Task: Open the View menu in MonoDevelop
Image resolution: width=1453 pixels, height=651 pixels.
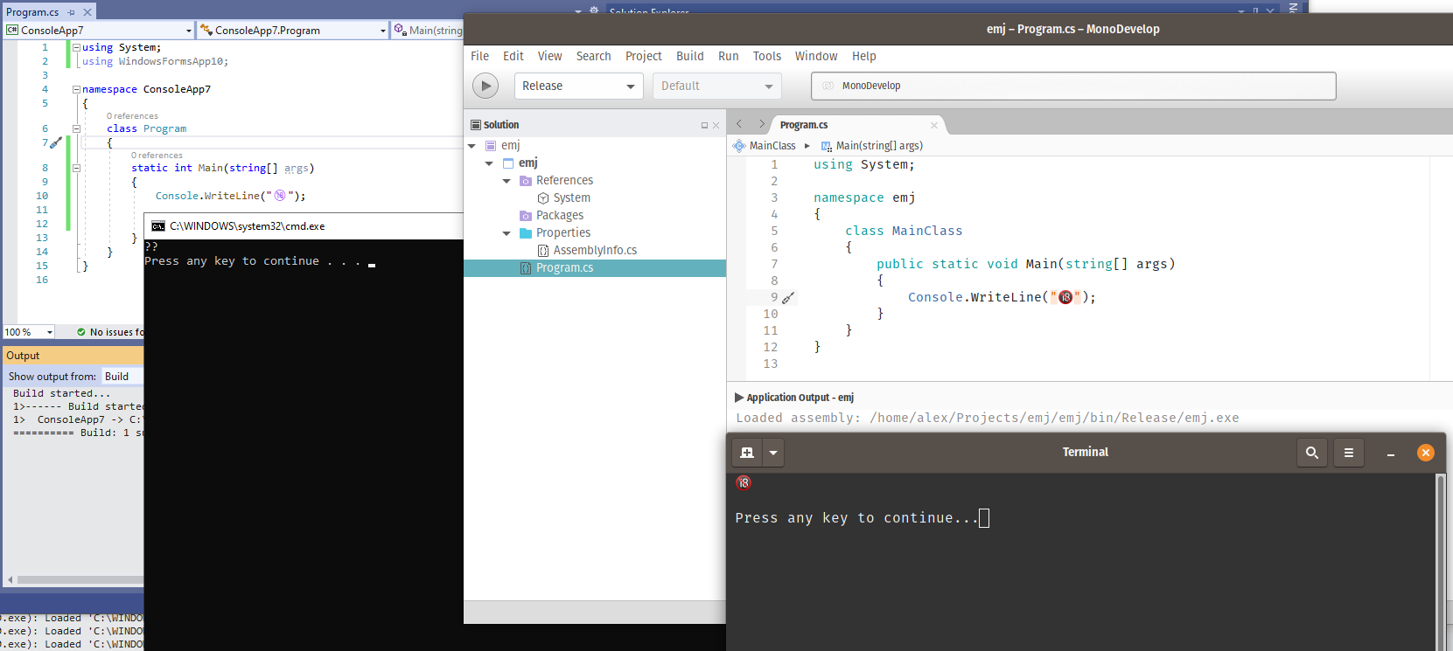Action: pos(550,56)
